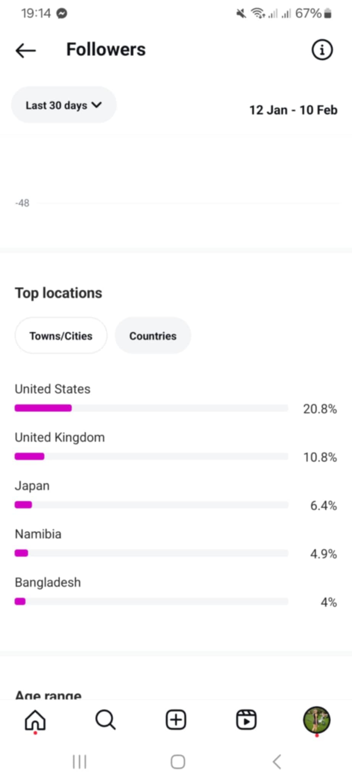Open the Search magnifier icon
Screen dimensions: 352x784
(x=105, y=720)
